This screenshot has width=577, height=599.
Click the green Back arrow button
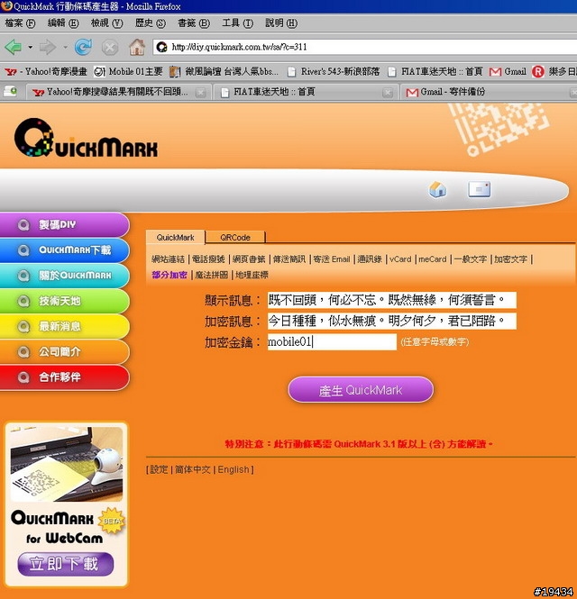click(x=14, y=47)
